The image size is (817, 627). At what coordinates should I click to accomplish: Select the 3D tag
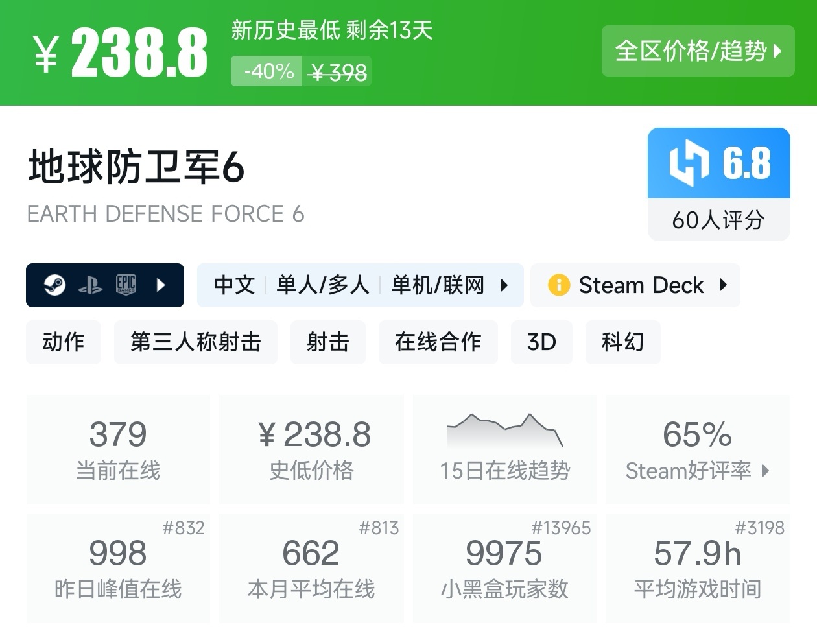541,342
